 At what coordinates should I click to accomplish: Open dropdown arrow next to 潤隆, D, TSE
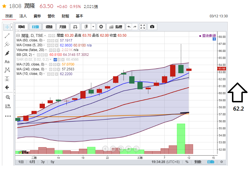[x=45, y=35]
